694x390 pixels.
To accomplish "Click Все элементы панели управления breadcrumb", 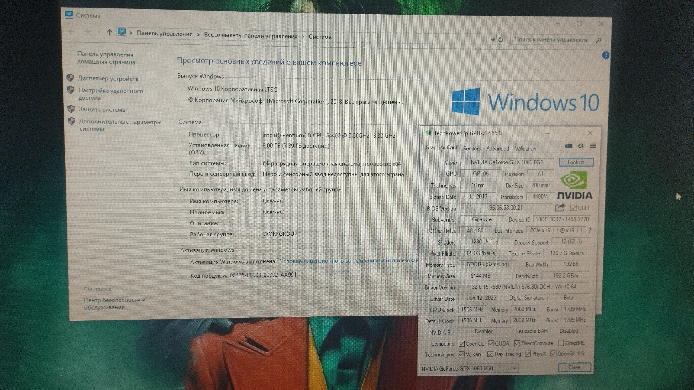I will point(250,36).
